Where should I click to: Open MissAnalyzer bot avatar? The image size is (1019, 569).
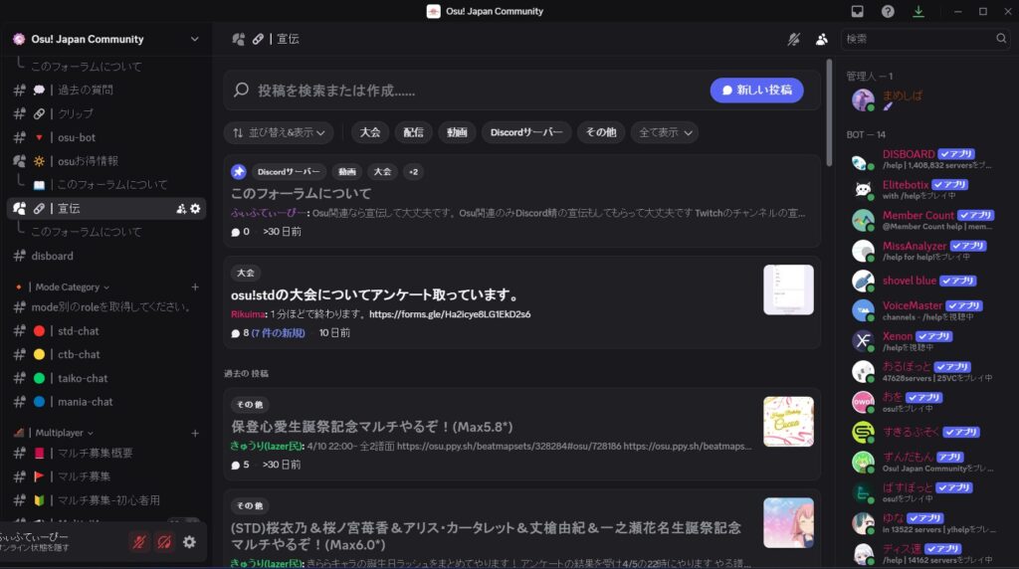pos(863,251)
